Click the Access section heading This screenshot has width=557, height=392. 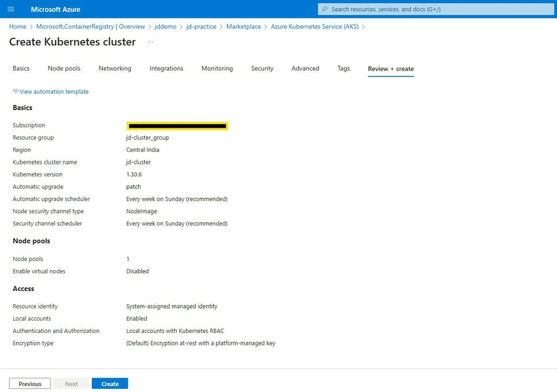point(24,288)
